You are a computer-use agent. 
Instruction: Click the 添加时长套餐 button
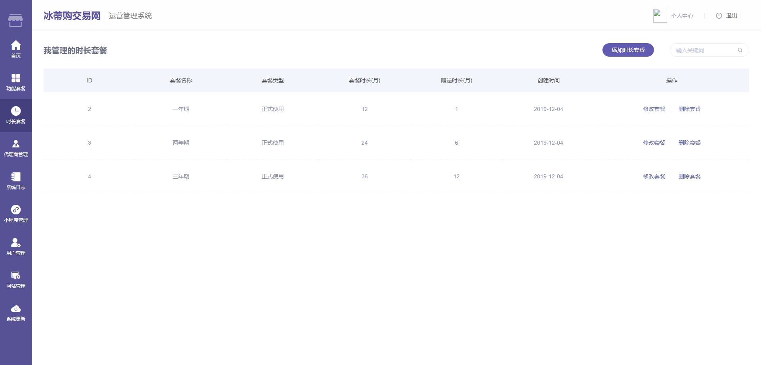[628, 50]
